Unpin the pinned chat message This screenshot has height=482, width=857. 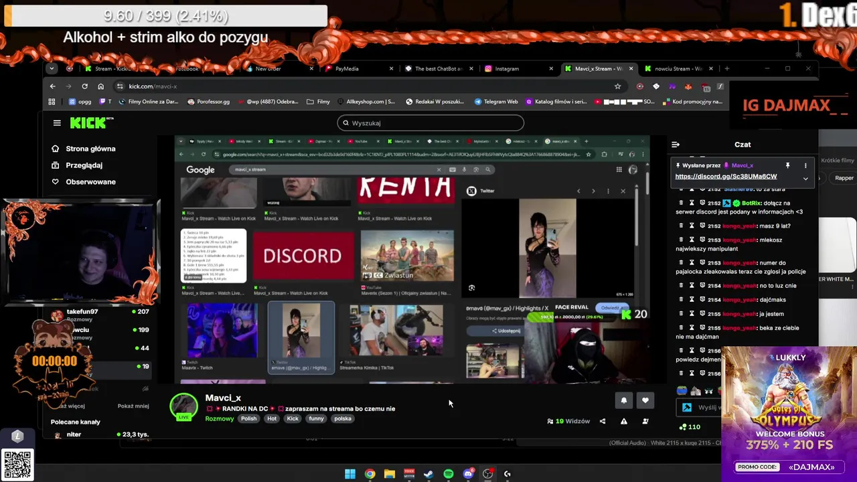[x=787, y=165]
